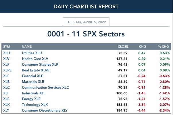Open Real Estate XLRE name link

[x=36, y=70]
